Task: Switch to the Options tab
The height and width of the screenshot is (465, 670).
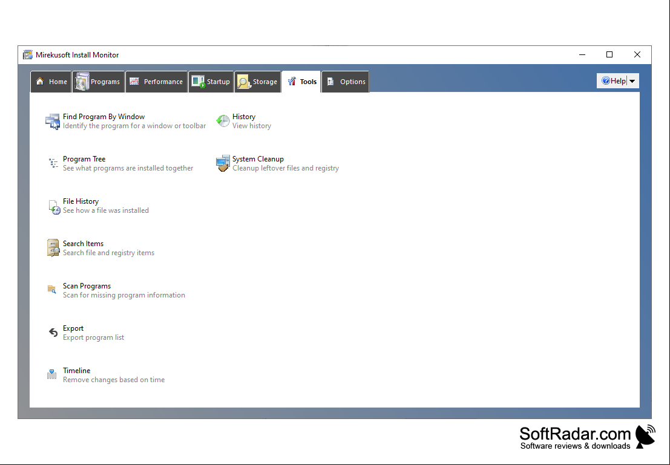Action: pyautogui.click(x=346, y=82)
